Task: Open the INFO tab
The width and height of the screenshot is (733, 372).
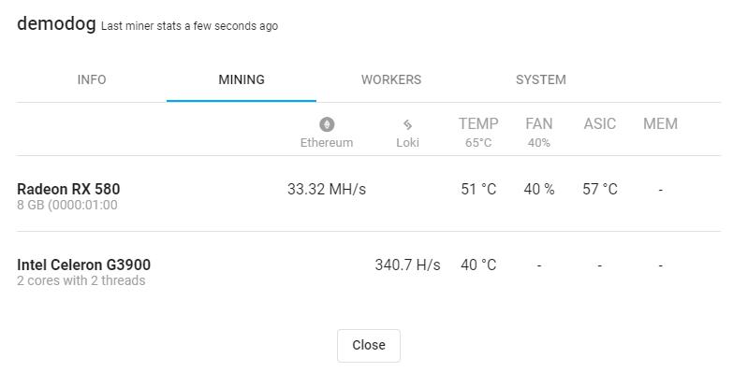Action: tap(92, 79)
